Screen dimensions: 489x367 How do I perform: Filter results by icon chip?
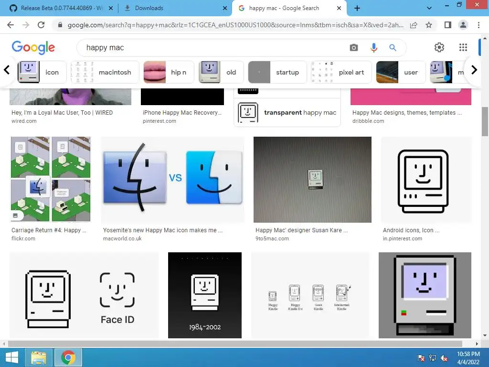point(42,72)
